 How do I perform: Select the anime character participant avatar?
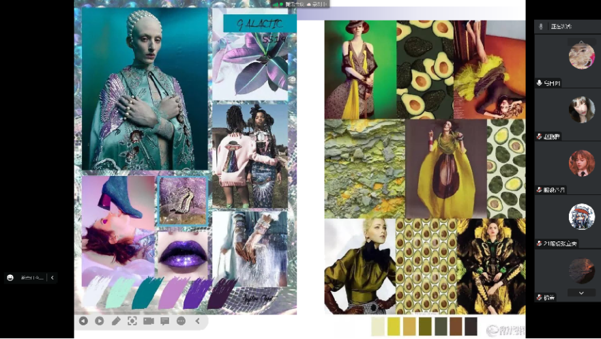(581, 217)
